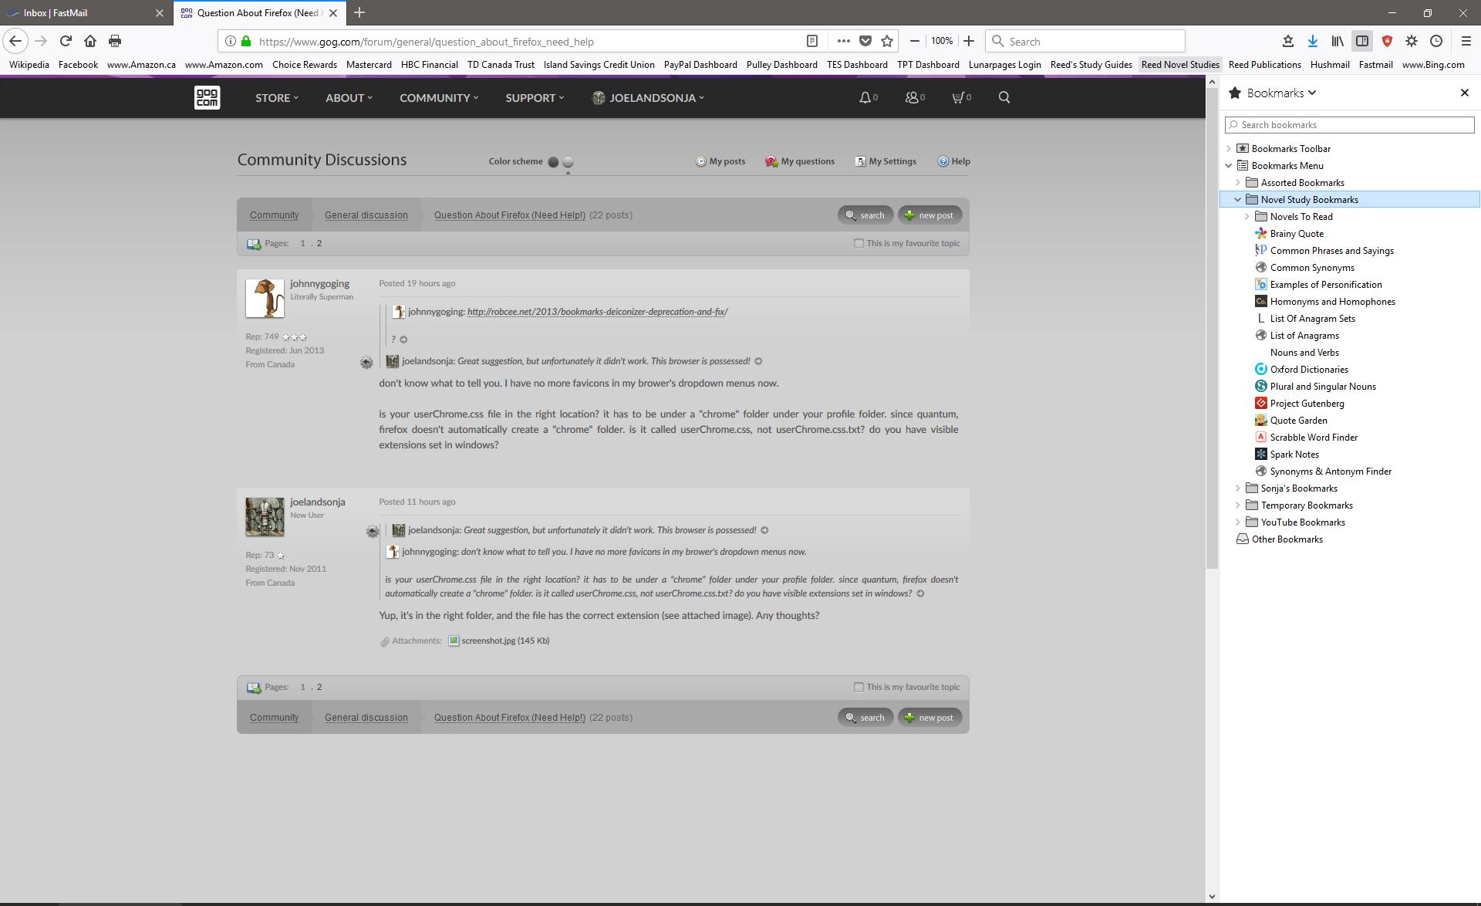Open the forum Help link
Screen dimensions: 1481x906
click(954, 161)
